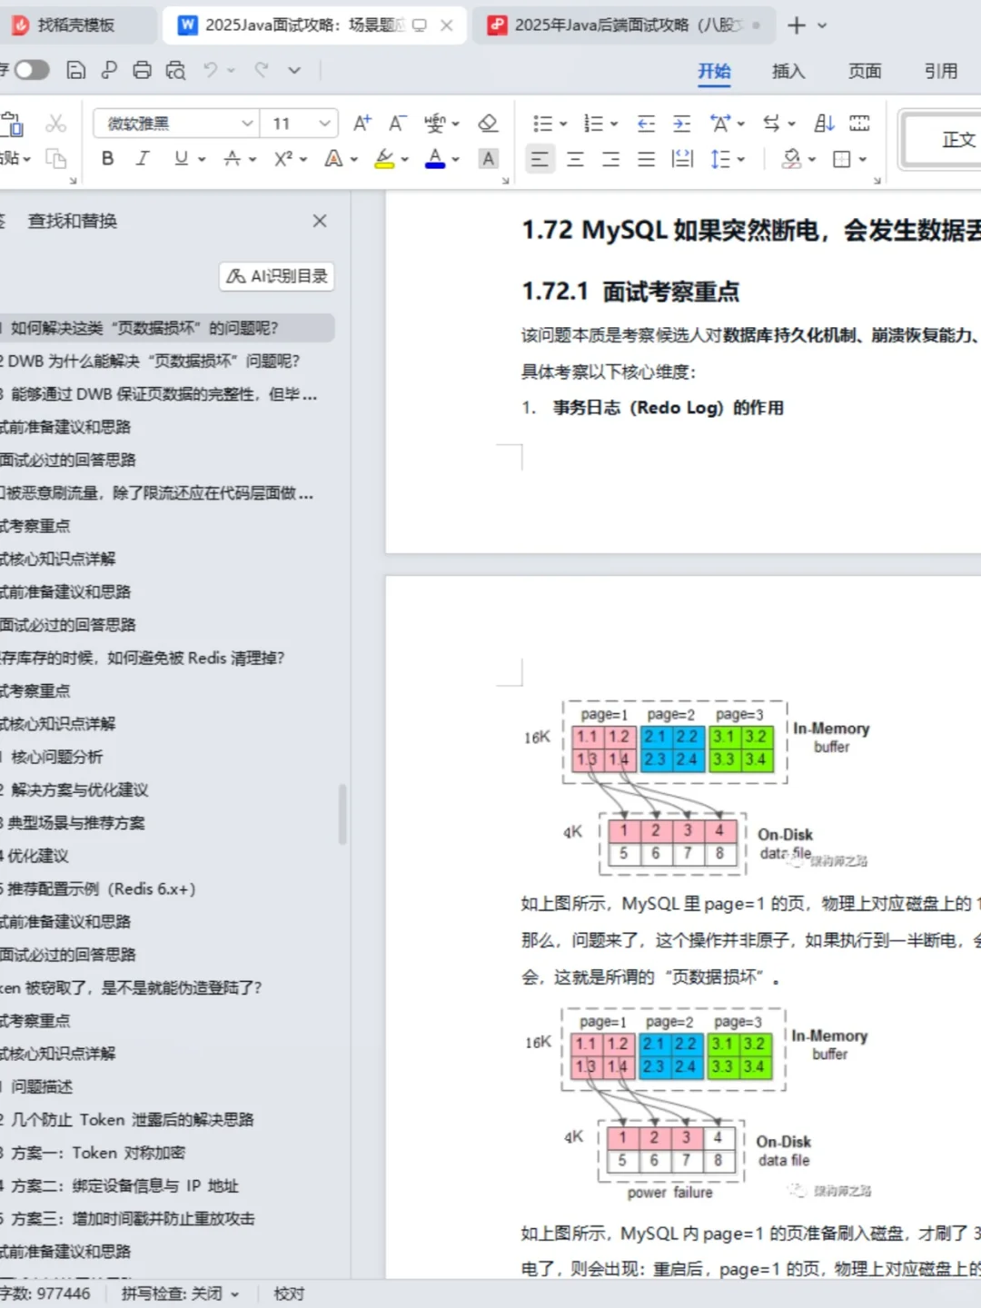The height and width of the screenshot is (1308, 981).
Task: Pick the yellow highlight color
Action: click(384, 159)
